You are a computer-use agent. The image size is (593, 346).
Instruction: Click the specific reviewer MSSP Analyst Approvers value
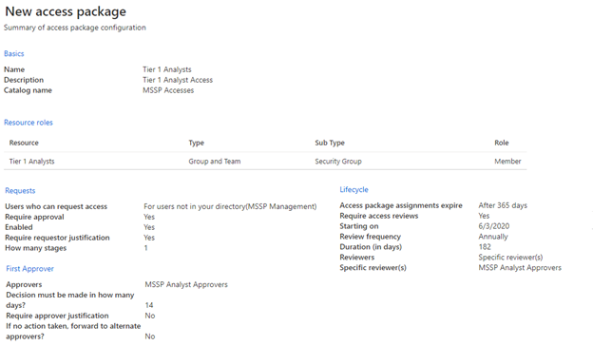pos(520,267)
